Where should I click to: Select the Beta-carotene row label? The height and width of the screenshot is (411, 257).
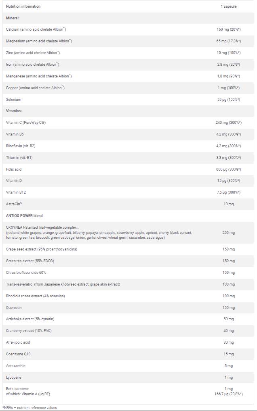point(17,389)
